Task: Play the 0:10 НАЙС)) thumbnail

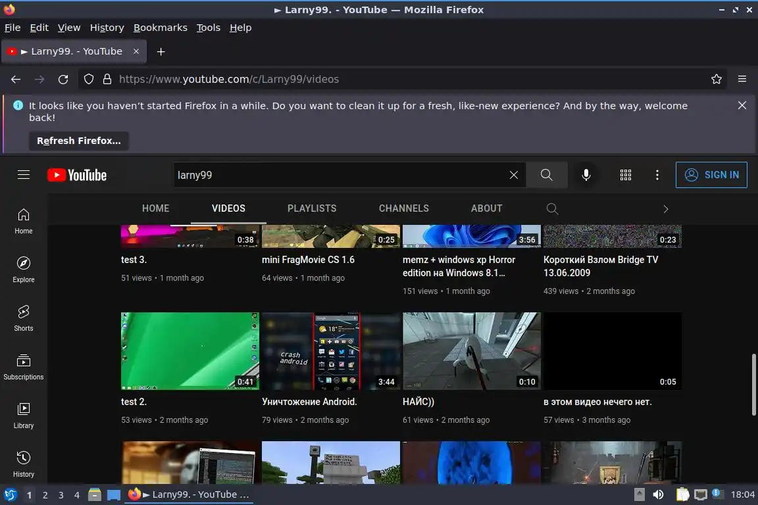Action: 472,351
